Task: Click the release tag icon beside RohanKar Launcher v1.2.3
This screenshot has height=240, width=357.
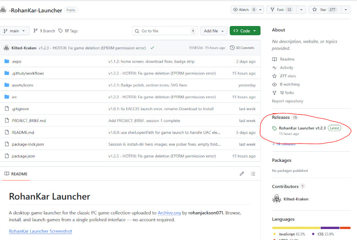Action: click(275, 128)
